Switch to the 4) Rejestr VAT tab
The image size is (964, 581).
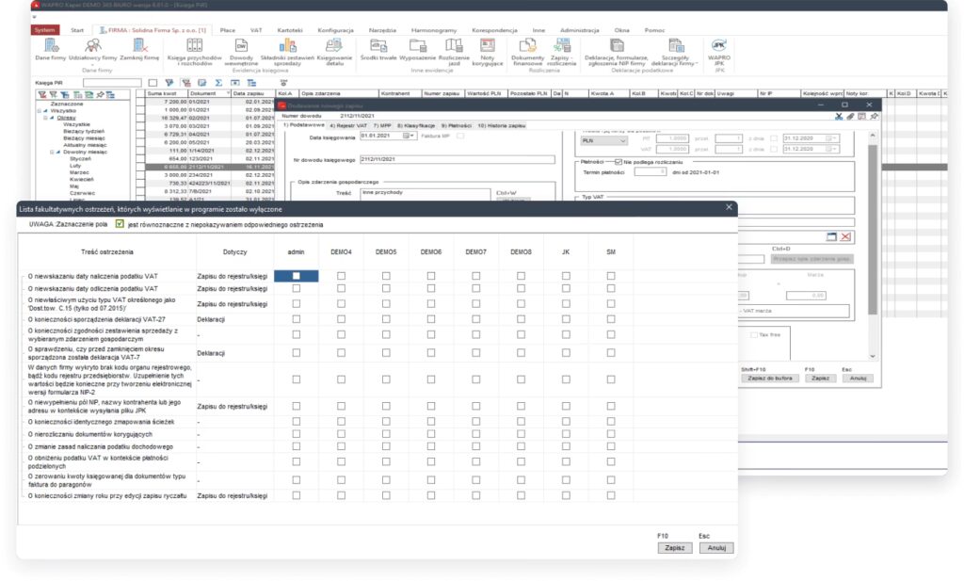tap(347, 125)
